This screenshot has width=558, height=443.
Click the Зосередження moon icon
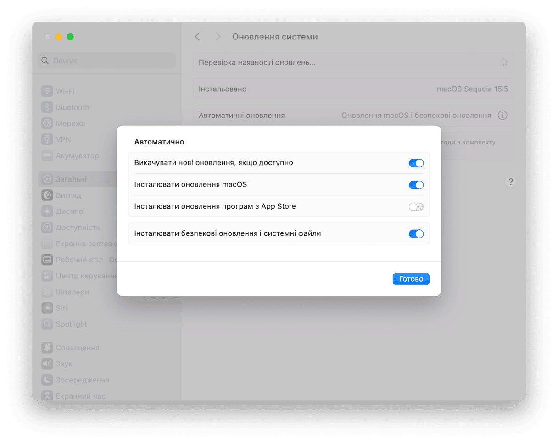(x=47, y=380)
